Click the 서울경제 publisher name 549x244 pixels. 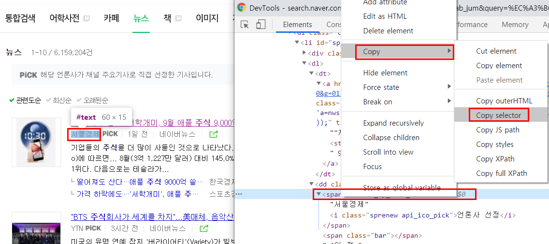(x=85, y=134)
